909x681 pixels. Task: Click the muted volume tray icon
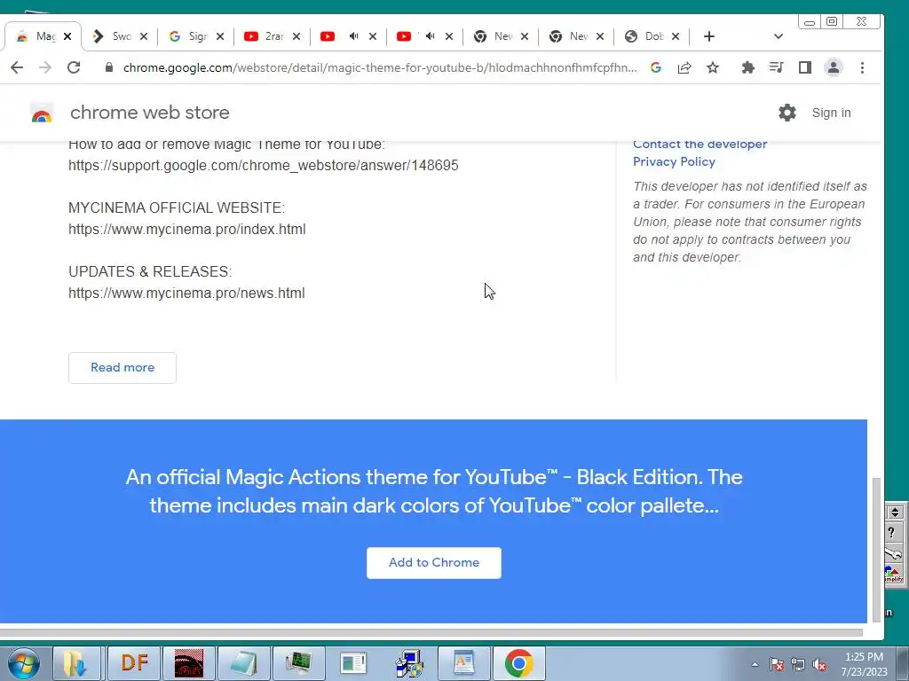tap(819, 665)
